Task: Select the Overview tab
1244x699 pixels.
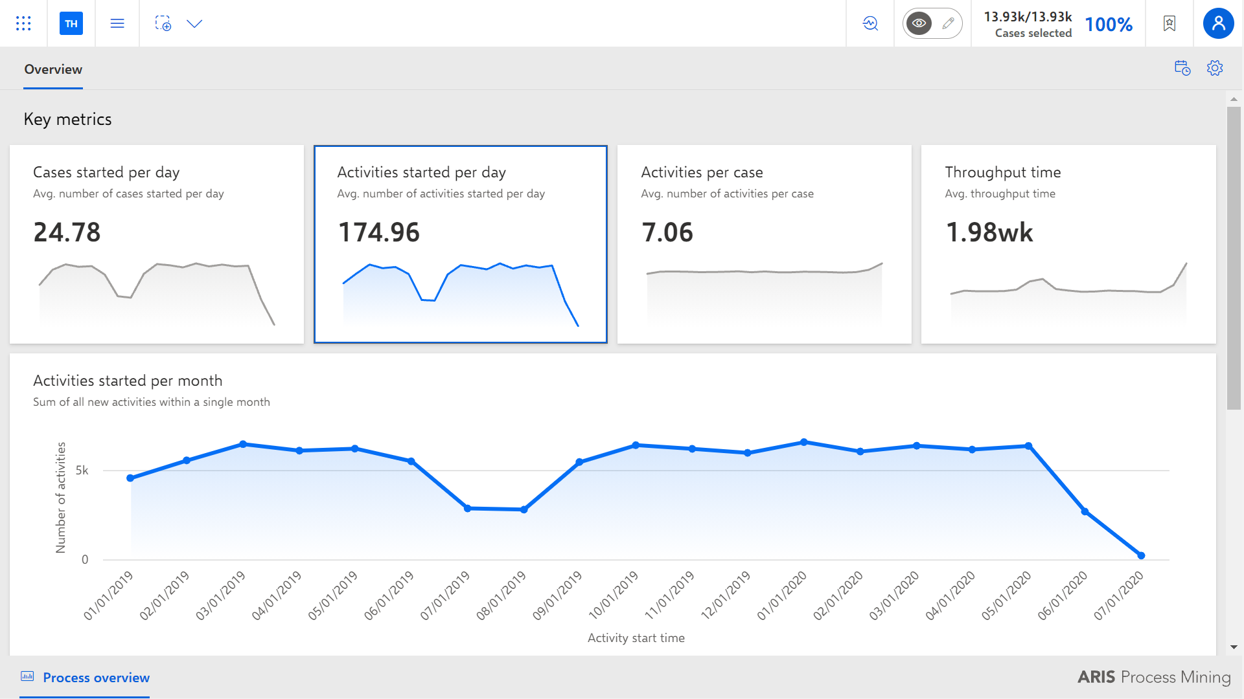Action: [53, 69]
